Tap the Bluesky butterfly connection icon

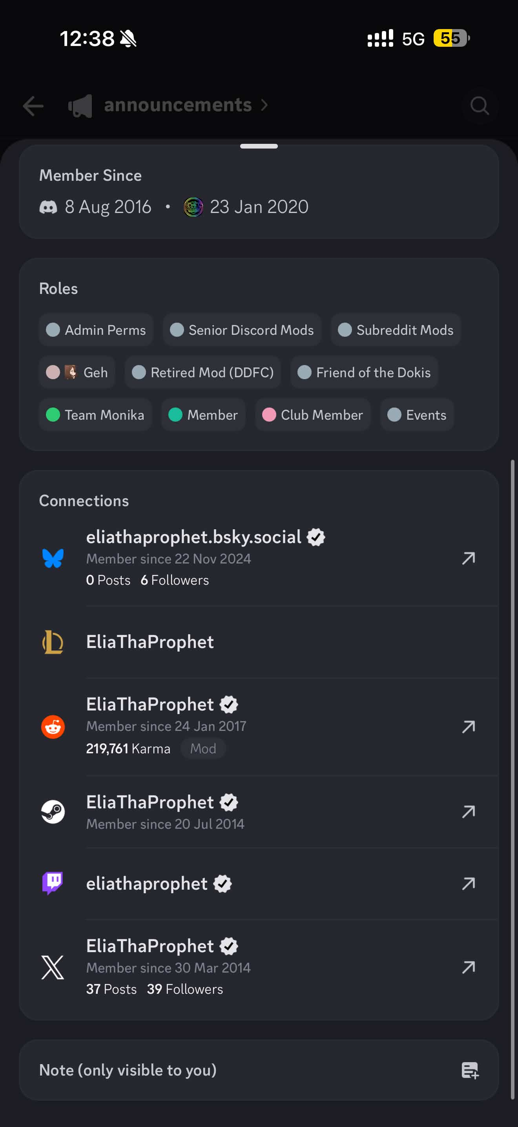point(53,558)
